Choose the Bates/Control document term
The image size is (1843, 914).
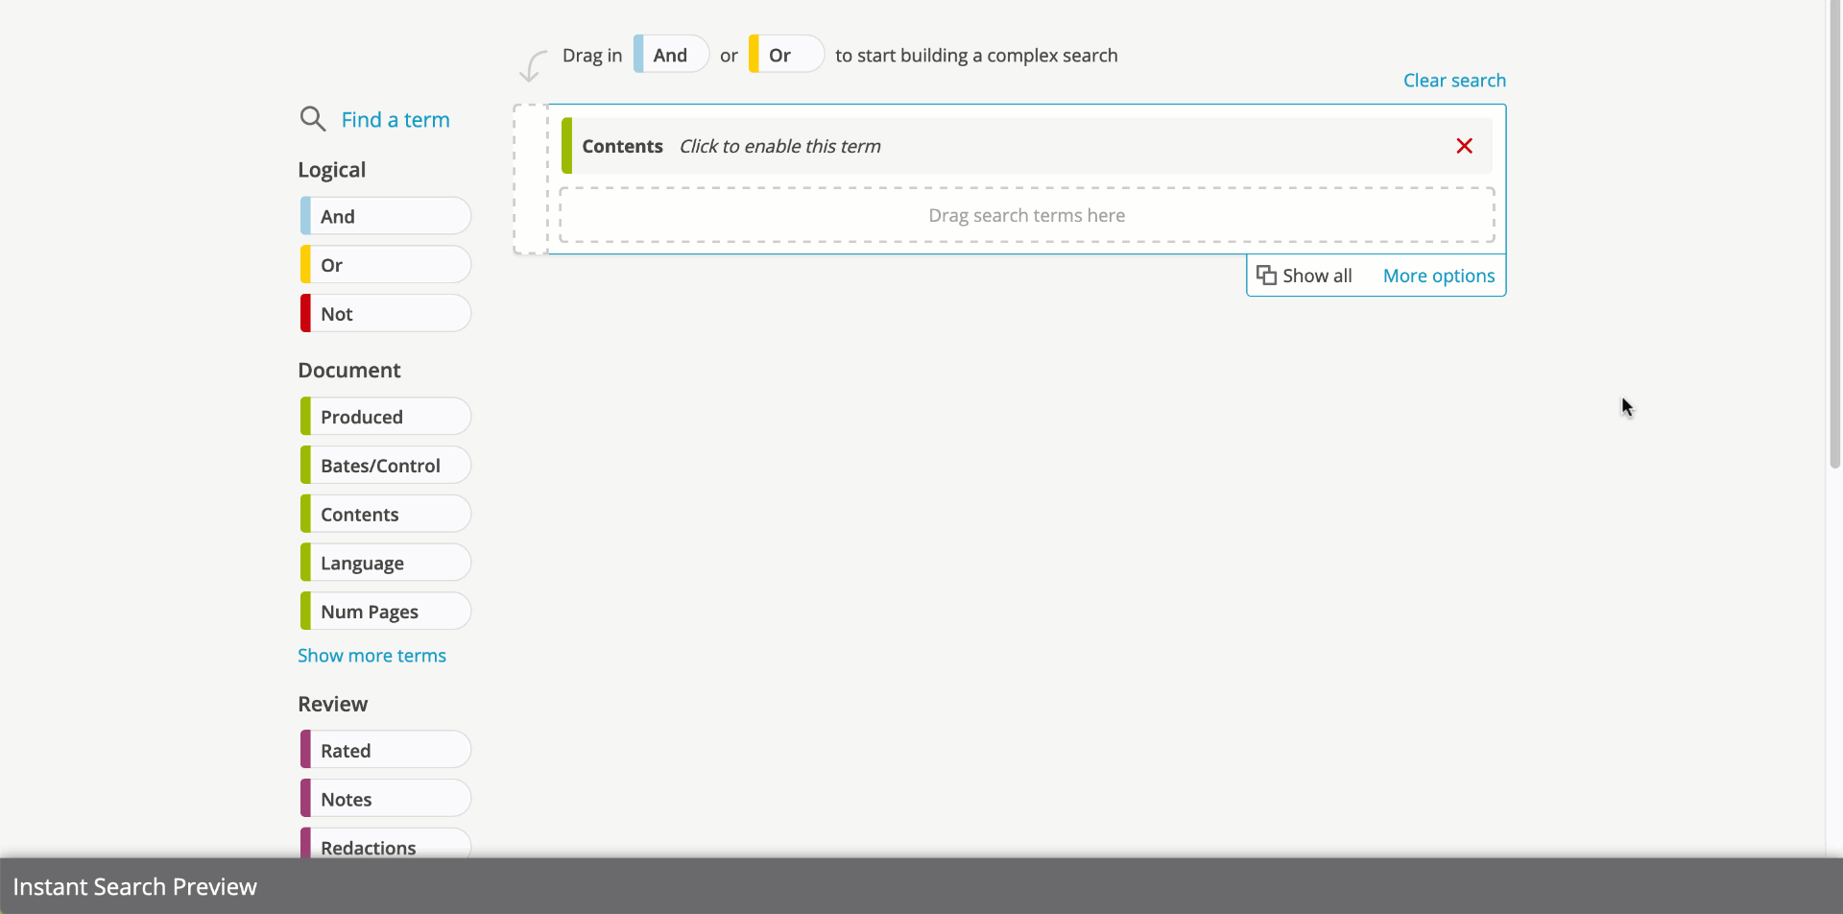(386, 466)
